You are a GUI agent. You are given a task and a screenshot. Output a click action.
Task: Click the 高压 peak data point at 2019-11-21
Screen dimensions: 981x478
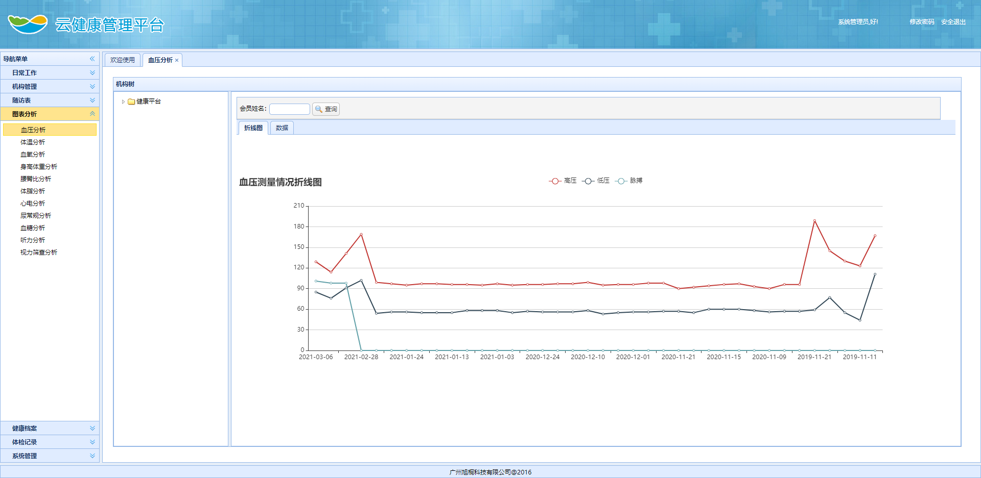coord(814,220)
